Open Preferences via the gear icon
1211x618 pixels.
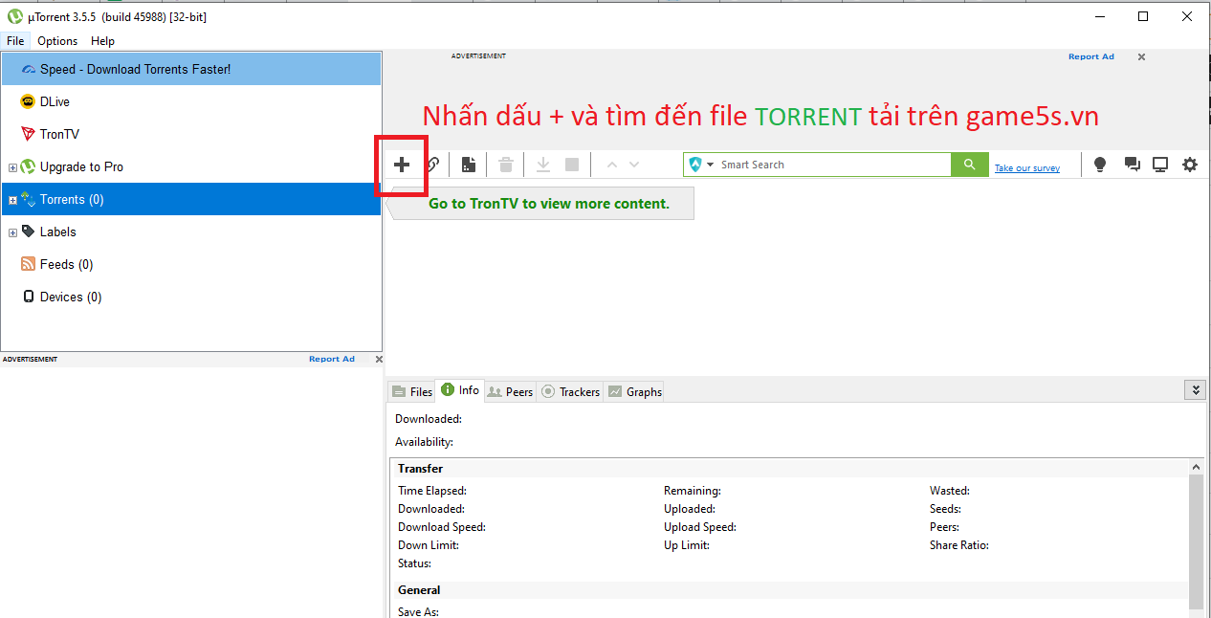pyautogui.click(x=1190, y=165)
